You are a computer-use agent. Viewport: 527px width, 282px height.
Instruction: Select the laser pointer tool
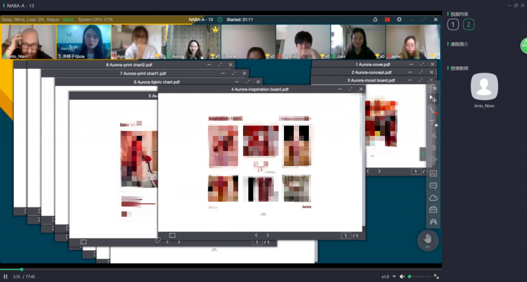coord(433,87)
